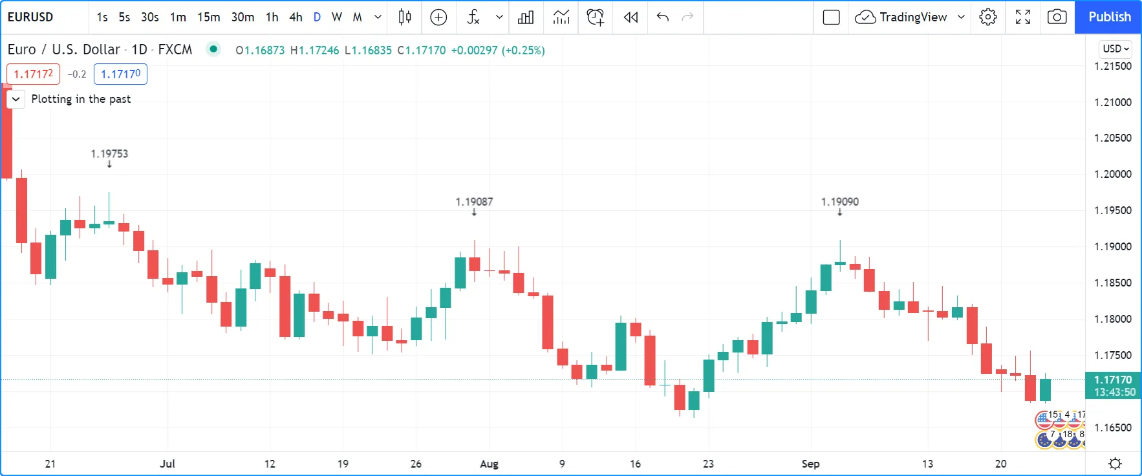Toggle fullscreen mode
1142x476 pixels.
coord(1022,17)
